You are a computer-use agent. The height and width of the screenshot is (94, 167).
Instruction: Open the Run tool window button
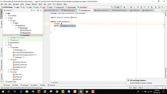coord(7,85)
